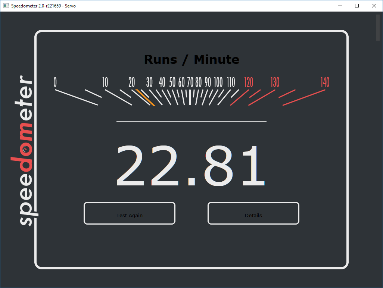Click the 20 gauge label

[x=132, y=82]
